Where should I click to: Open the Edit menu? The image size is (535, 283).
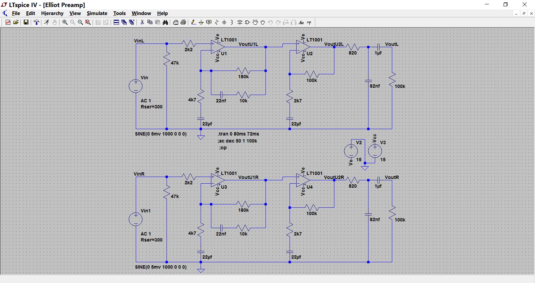pyautogui.click(x=30, y=13)
